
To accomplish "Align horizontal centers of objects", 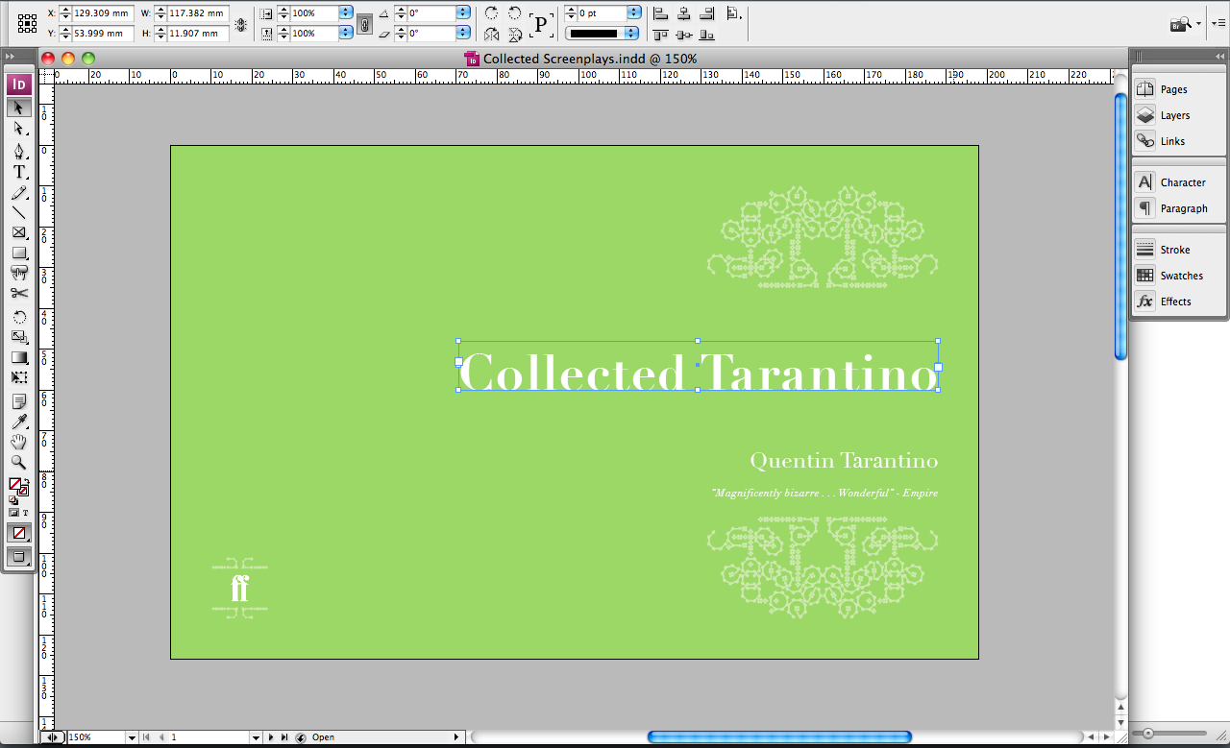I will pos(684,13).
